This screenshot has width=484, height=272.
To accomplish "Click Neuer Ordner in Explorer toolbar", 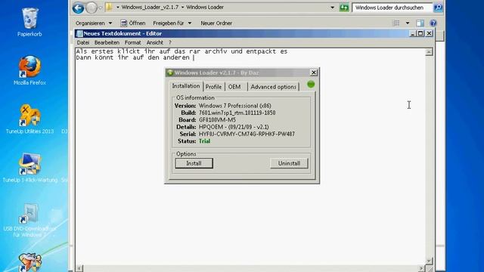I will click(216, 23).
